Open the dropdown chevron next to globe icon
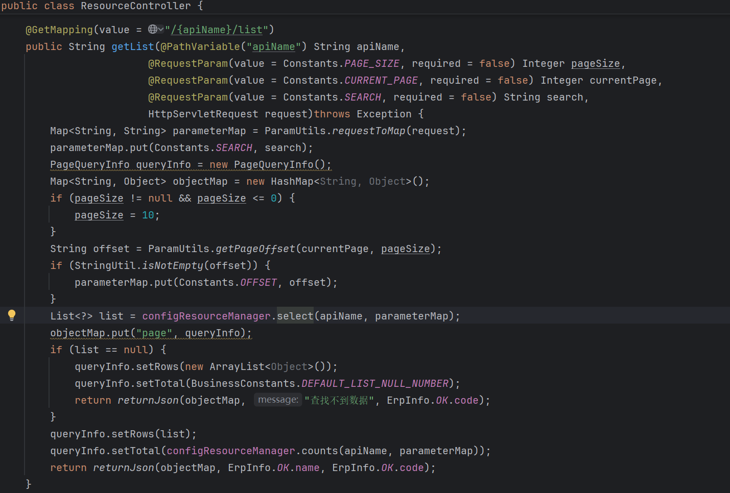 pos(161,30)
